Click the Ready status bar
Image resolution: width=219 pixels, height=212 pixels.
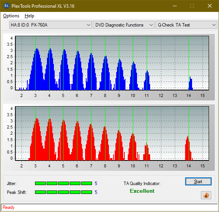tap(109, 207)
